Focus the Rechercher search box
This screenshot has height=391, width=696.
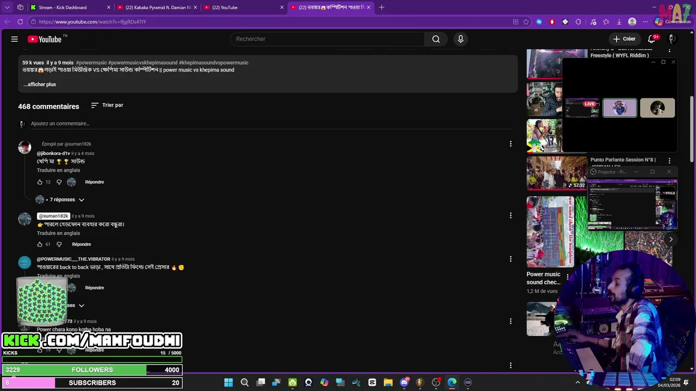click(328, 39)
